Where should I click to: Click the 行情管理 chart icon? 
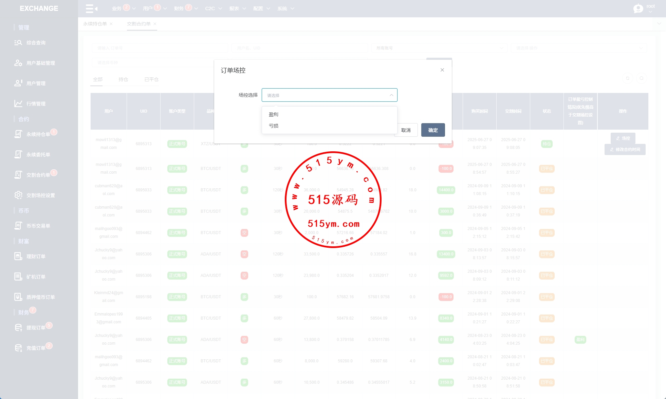click(x=18, y=103)
